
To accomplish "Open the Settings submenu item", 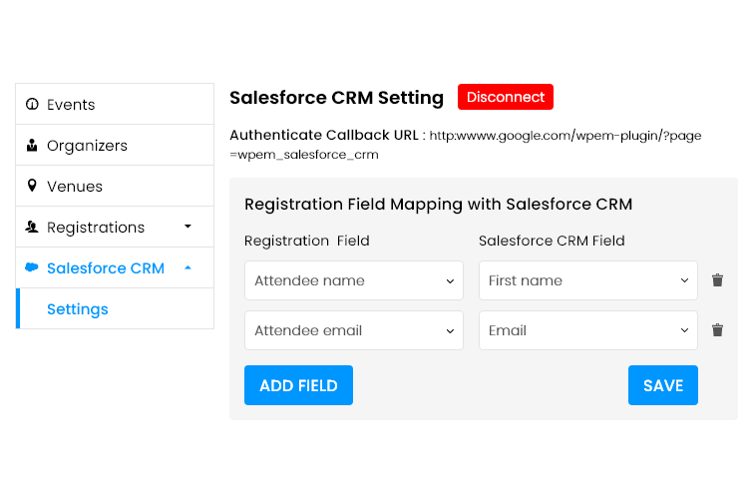I will [x=115, y=309].
